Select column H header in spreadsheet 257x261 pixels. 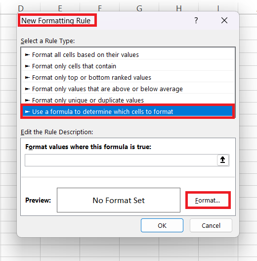tap(179, 8)
